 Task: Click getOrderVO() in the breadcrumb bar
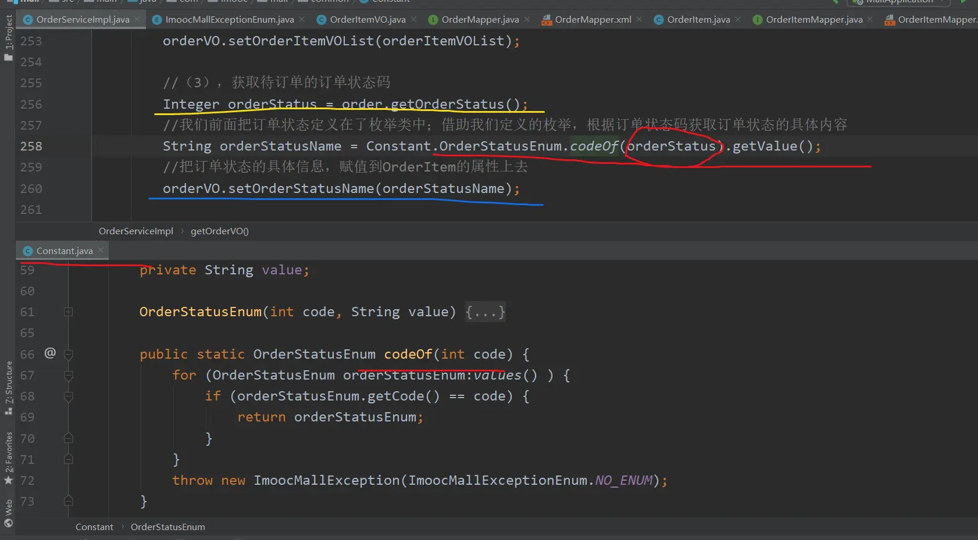[219, 231]
